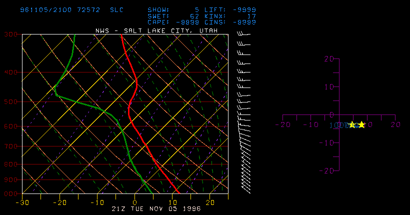
Task: Click the KINX: label
Action: (x=215, y=16)
